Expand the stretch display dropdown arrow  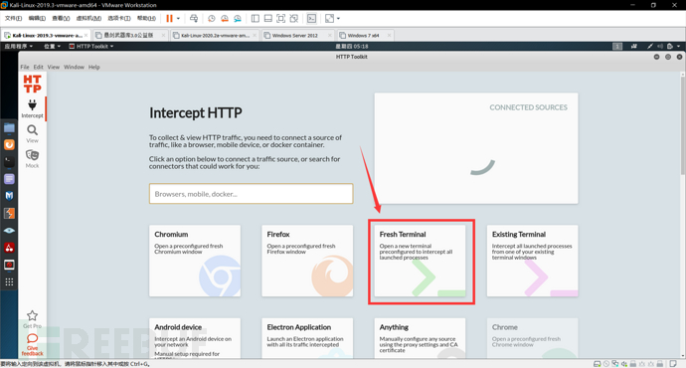point(338,18)
